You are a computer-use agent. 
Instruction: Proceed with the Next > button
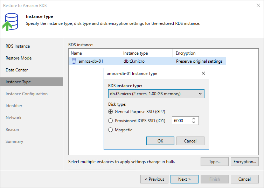point(185,179)
